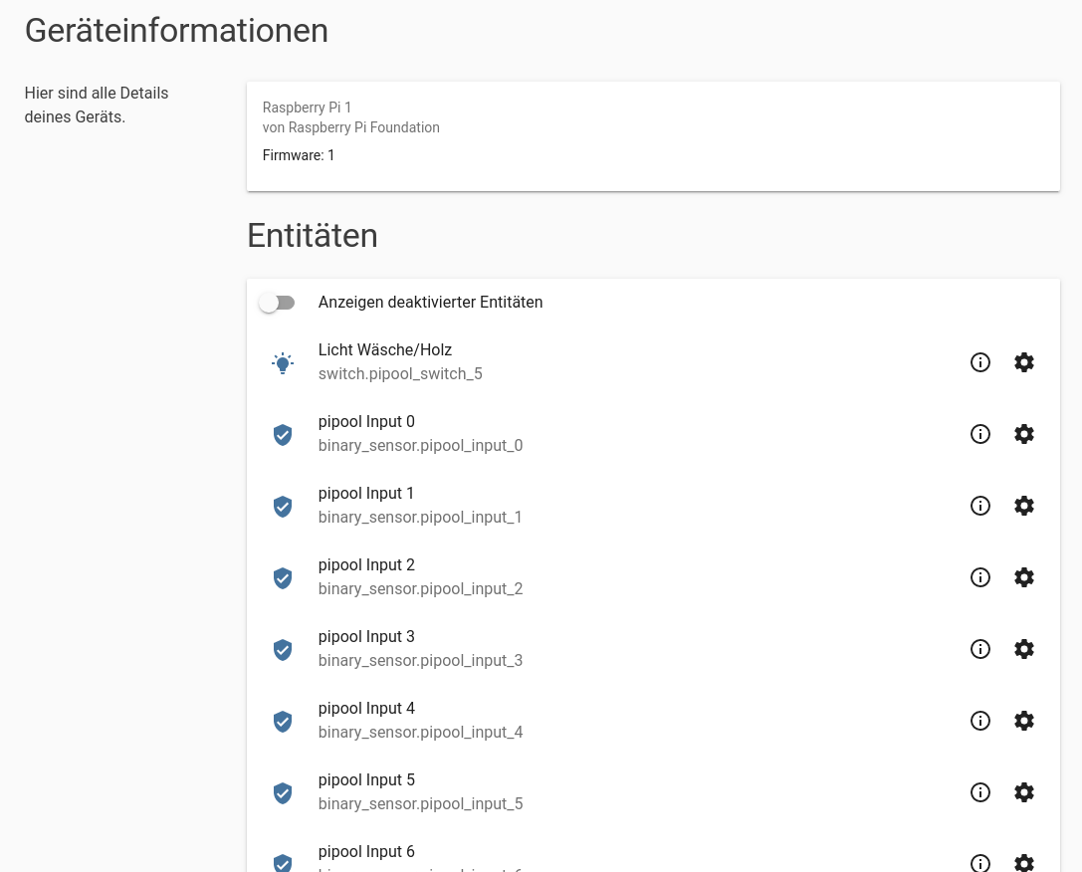The width and height of the screenshot is (1082, 872).
Task: Click the Raspberry Pi 1 device card
Action: coord(653,135)
